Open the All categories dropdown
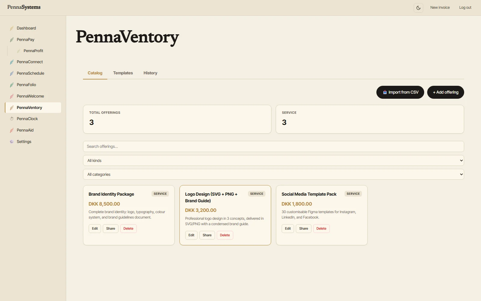481x301 pixels. click(274, 175)
